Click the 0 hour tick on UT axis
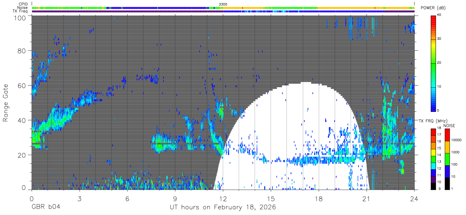Viewport: 466px width, 215px height. (x=32, y=198)
